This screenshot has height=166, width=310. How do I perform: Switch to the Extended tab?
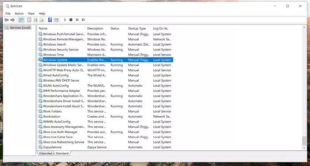[46, 153]
